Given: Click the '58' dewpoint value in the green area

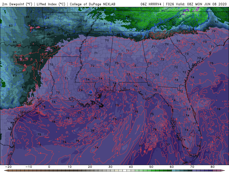Looking at the screenshot, I should tap(128, 17).
